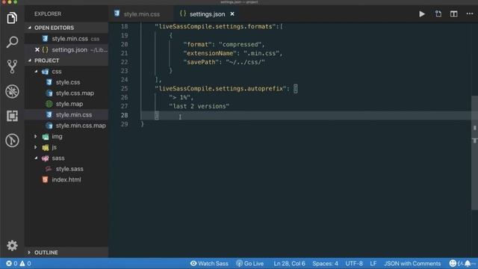The width and height of the screenshot is (478, 269).
Task: Click the open changes file icon
Action: click(438, 14)
